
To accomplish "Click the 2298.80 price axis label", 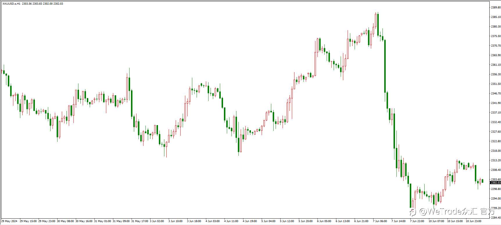I will [x=495, y=189].
